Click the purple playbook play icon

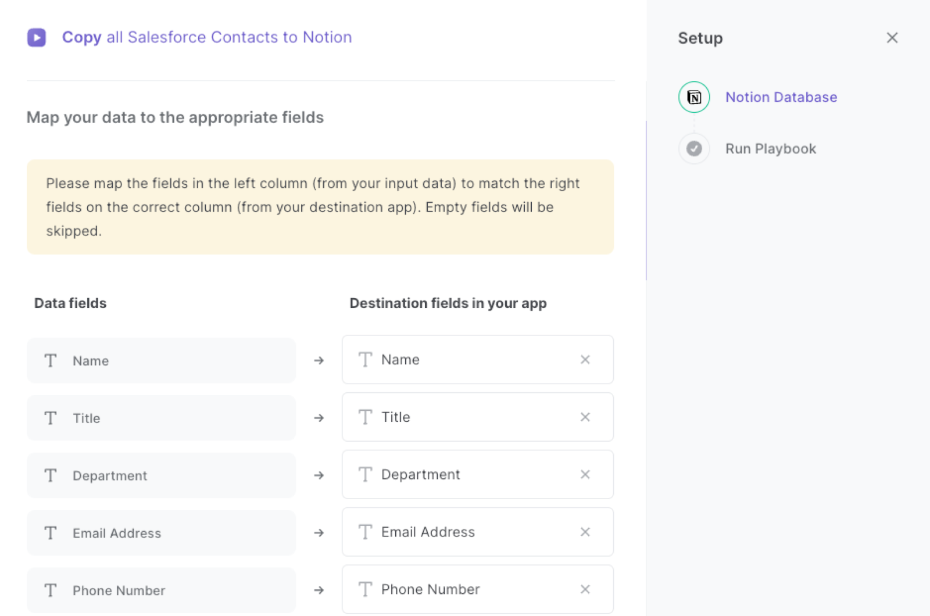coord(37,37)
